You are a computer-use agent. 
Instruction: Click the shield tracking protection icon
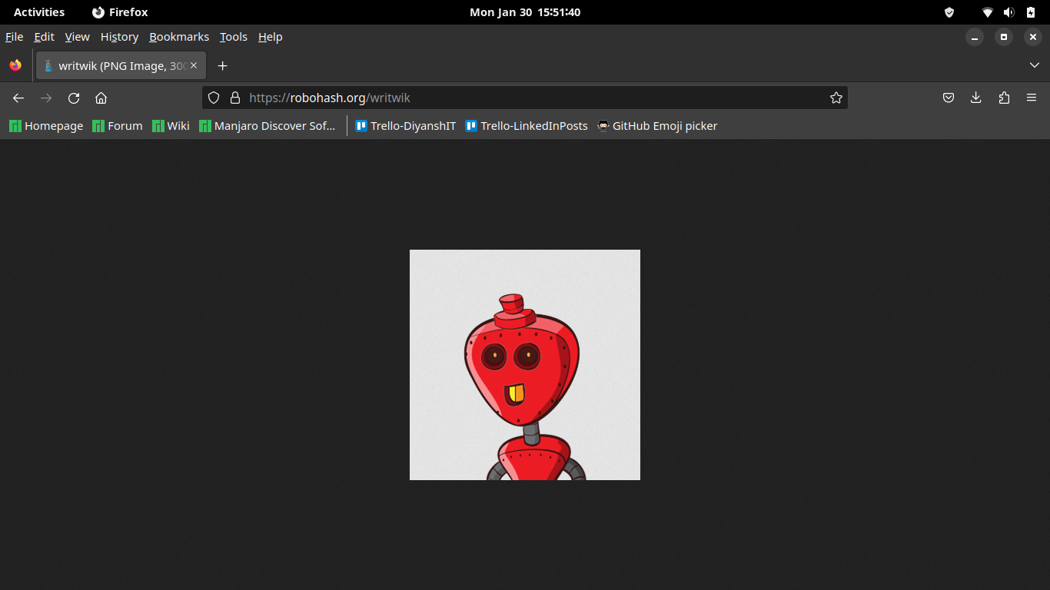tap(213, 98)
